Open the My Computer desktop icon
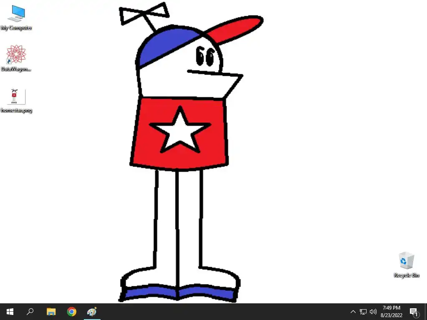Image resolution: width=427 pixels, height=320 pixels. pos(16,14)
